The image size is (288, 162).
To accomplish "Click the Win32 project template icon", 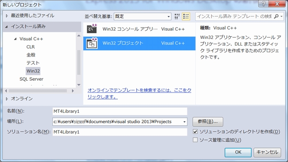I will tap(92, 43).
